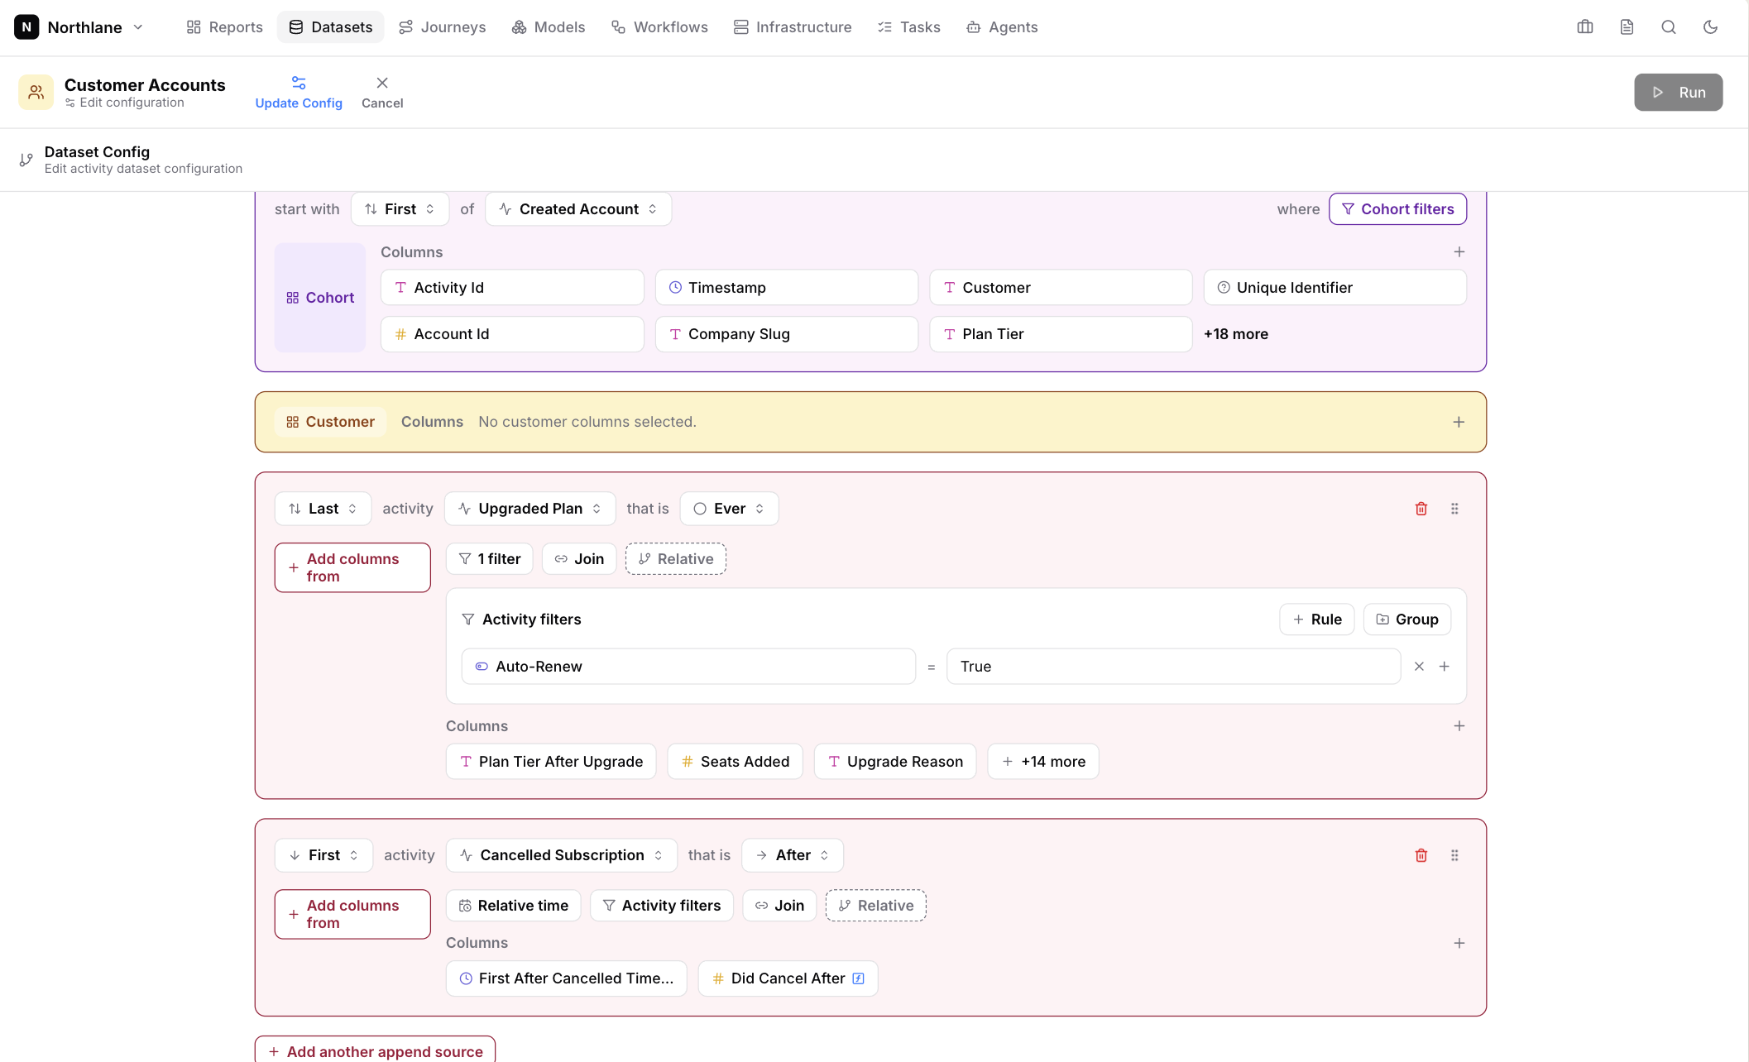Open the Upgraded Plan activity dropdown
This screenshot has height=1062, width=1749.
pos(529,509)
